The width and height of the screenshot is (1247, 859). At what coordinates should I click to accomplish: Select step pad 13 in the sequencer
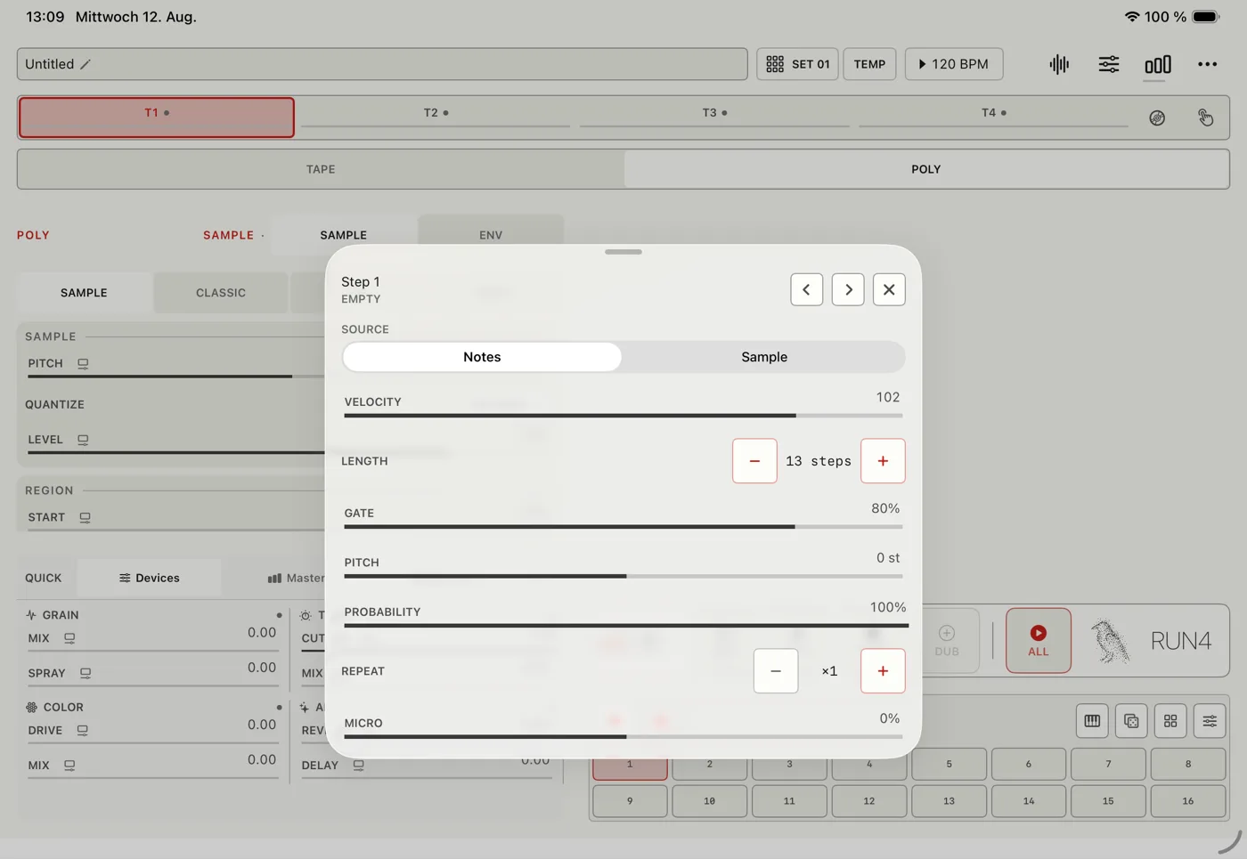coord(949,801)
